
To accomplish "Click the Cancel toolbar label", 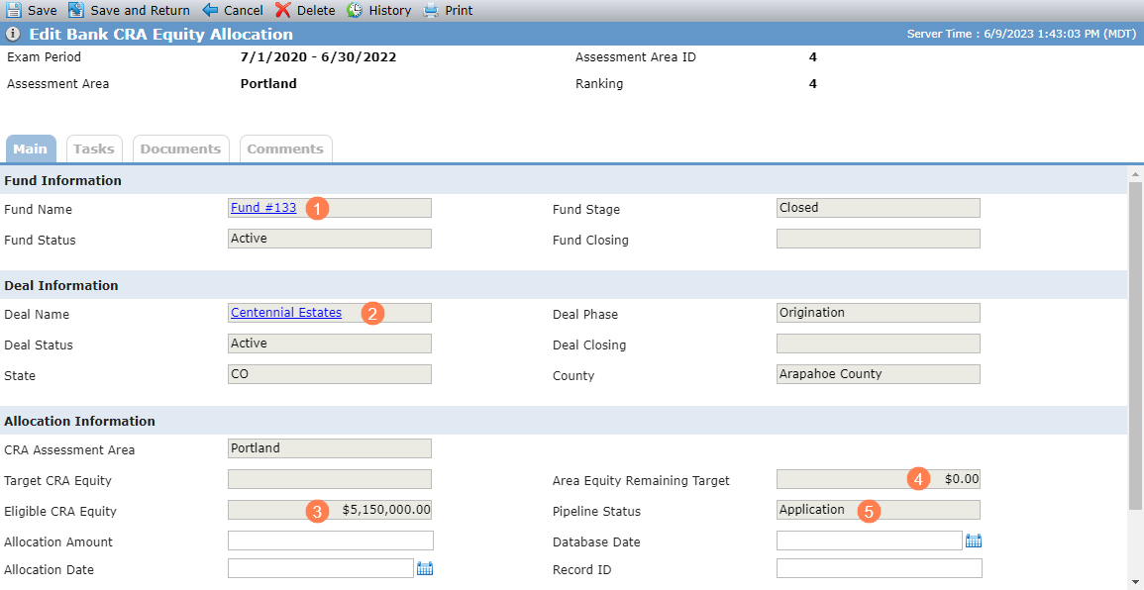I will point(244,10).
